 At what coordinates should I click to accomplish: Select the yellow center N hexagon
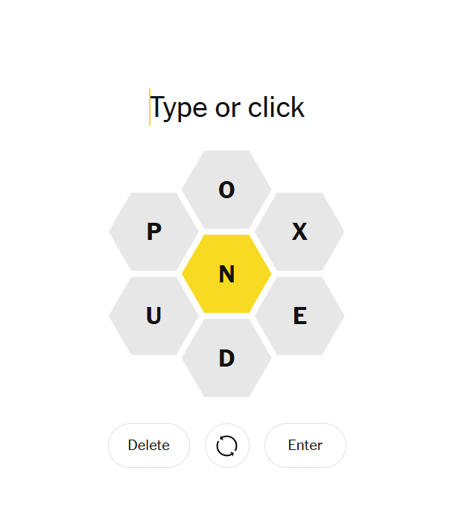(226, 273)
